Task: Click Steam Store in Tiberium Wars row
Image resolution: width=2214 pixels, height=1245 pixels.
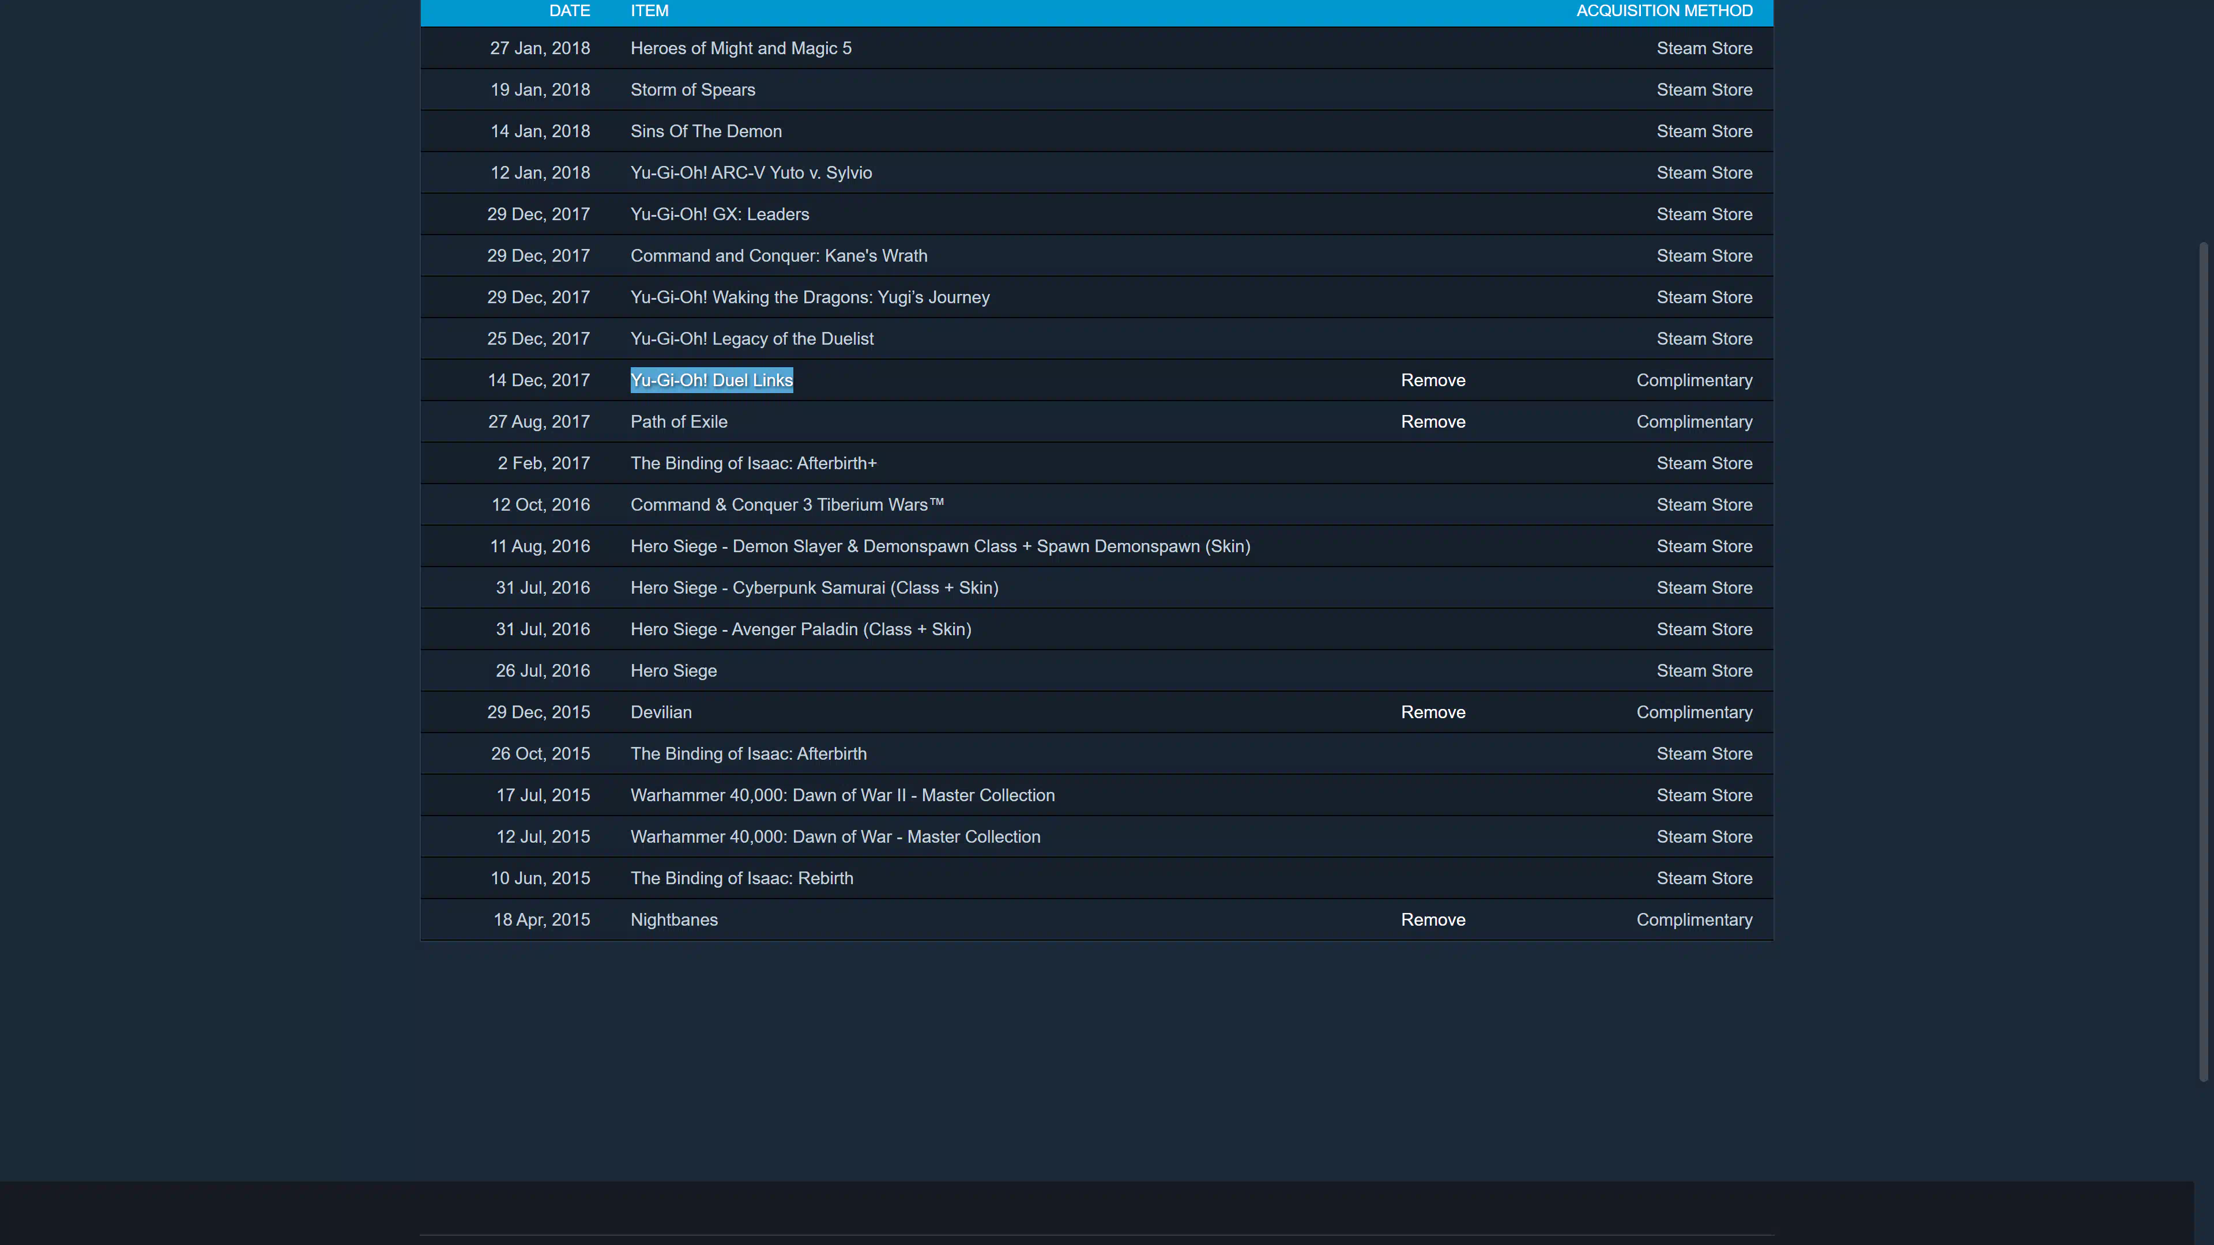Action: pyautogui.click(x=1704, y=505)
